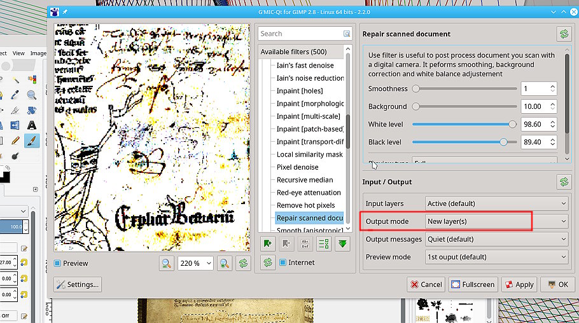Select Iain's fast denoise filter
The width and height of the screenshot is (579, 323).
(305, 65)
